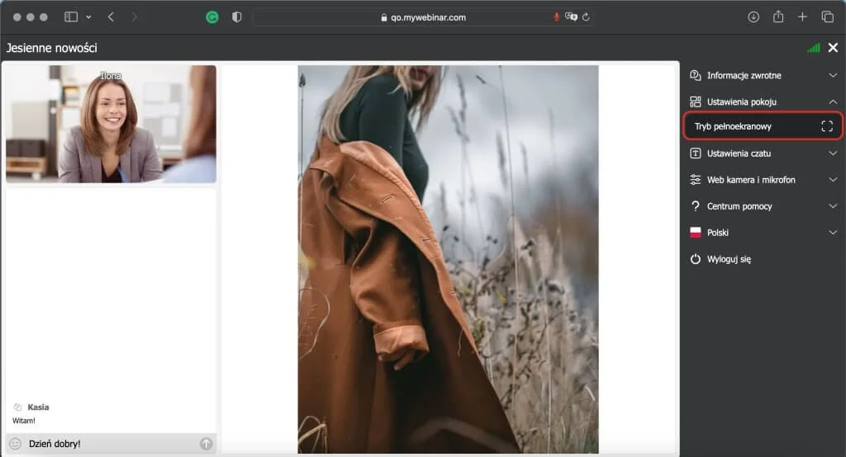Click the fullscreen brackets icon
The width and height of the screenshot is (846, 457).
827,126
